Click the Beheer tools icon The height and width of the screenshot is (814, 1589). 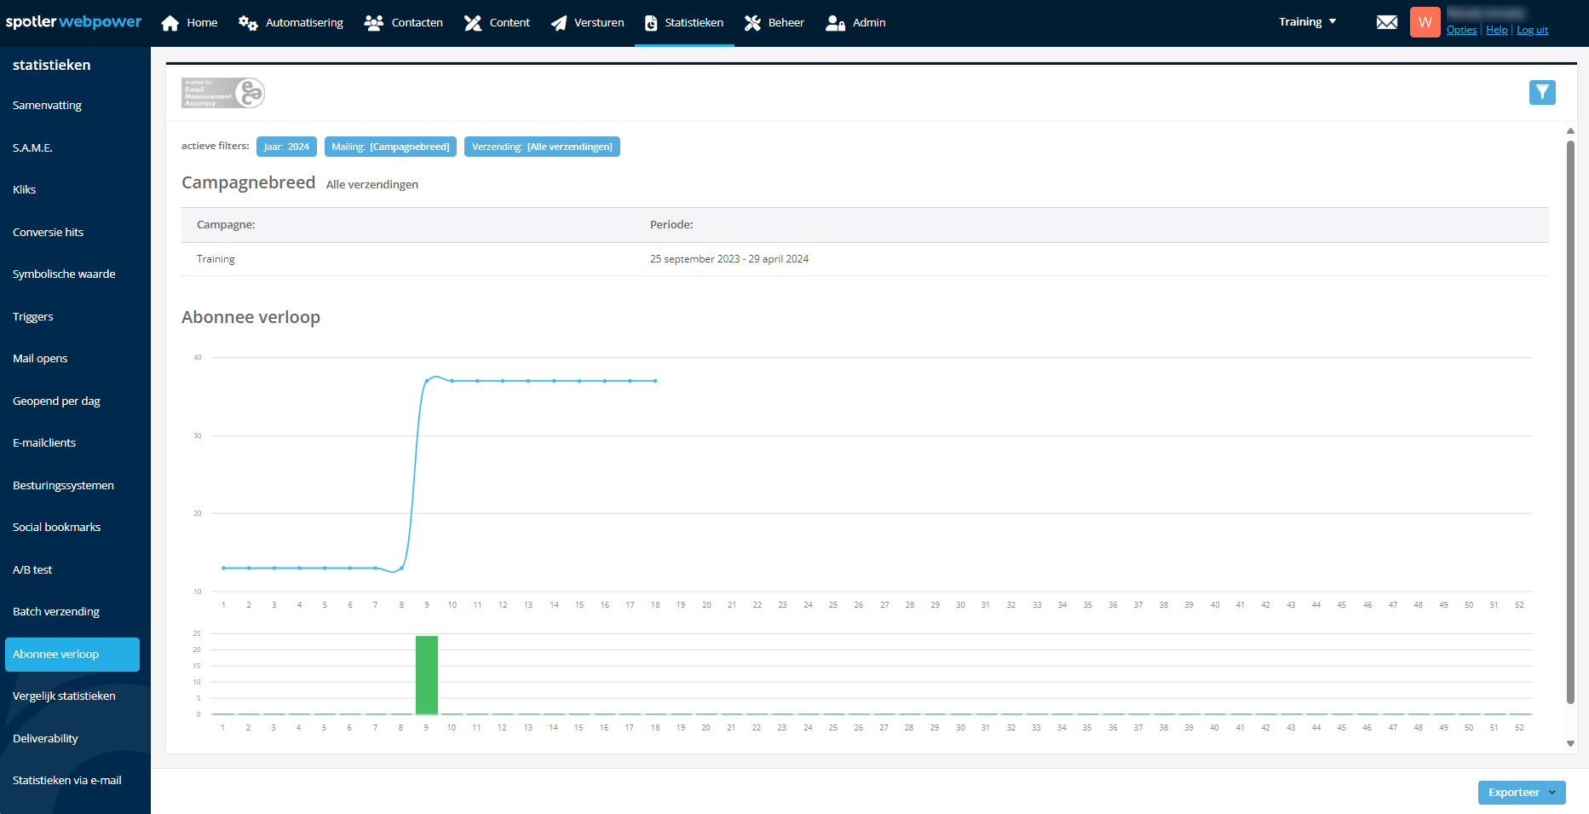point(752,23)
